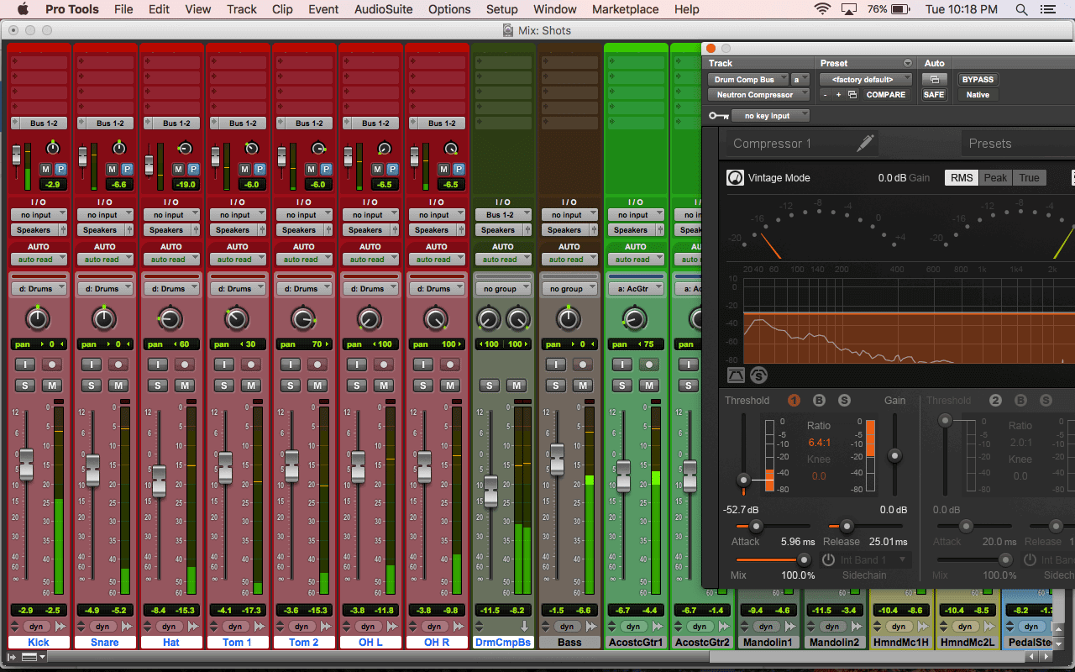Viewport: 1075px width, 672px height.
Task: Click the Wi-Fi icon in the menu bar
Action: (822, 9)
